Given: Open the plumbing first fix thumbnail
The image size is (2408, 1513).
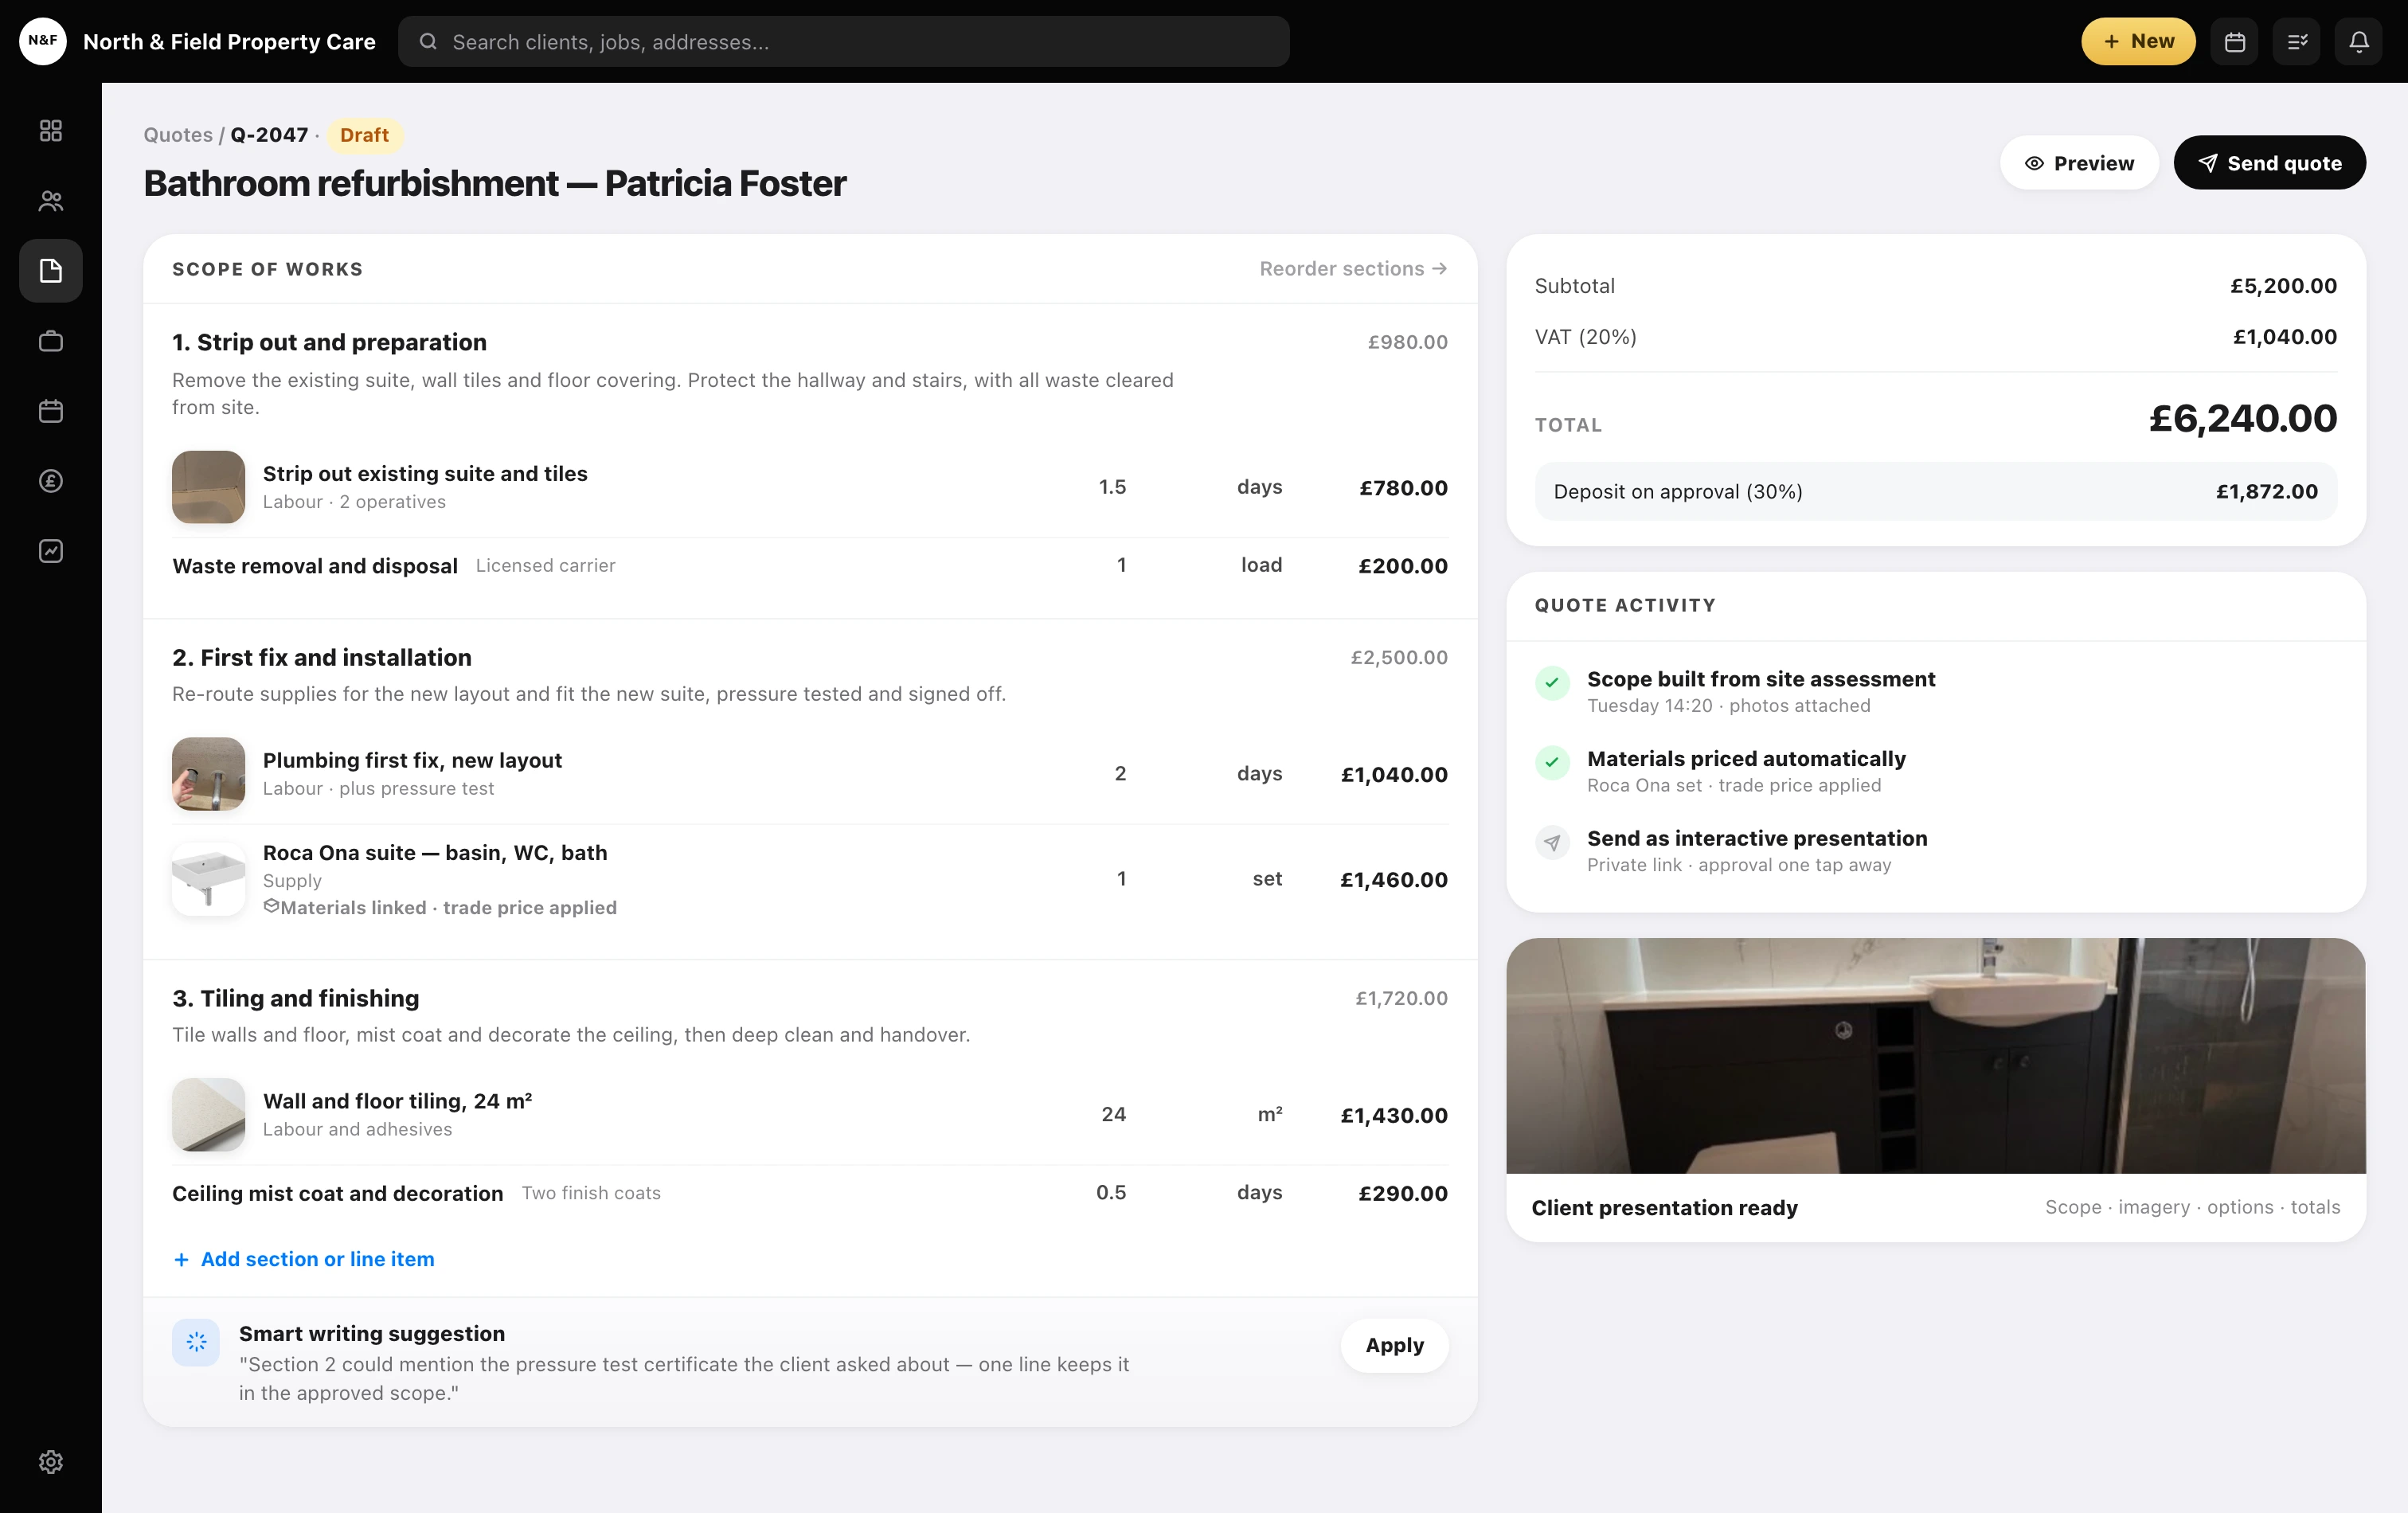Looking at the screenshot, I should 208,774.
